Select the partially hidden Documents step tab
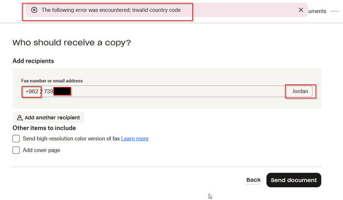Viewport: 343px width, 200px height. pos(317,11)
